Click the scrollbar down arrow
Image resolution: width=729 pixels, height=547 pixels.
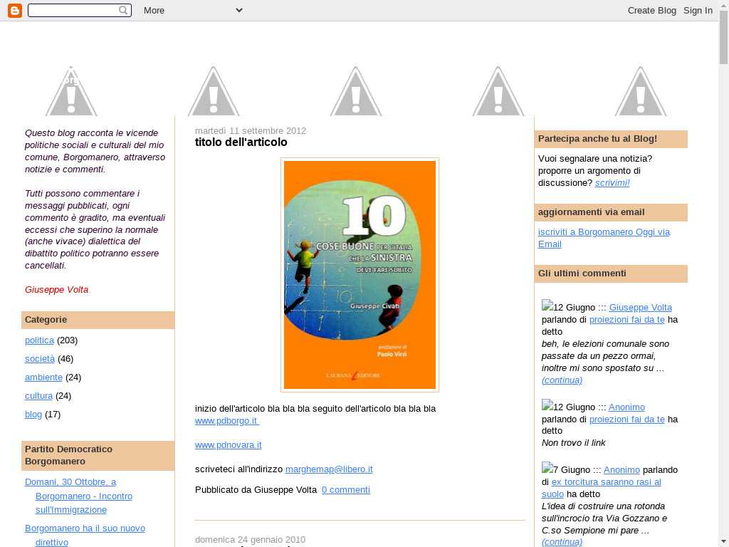[x=723, y=541]
